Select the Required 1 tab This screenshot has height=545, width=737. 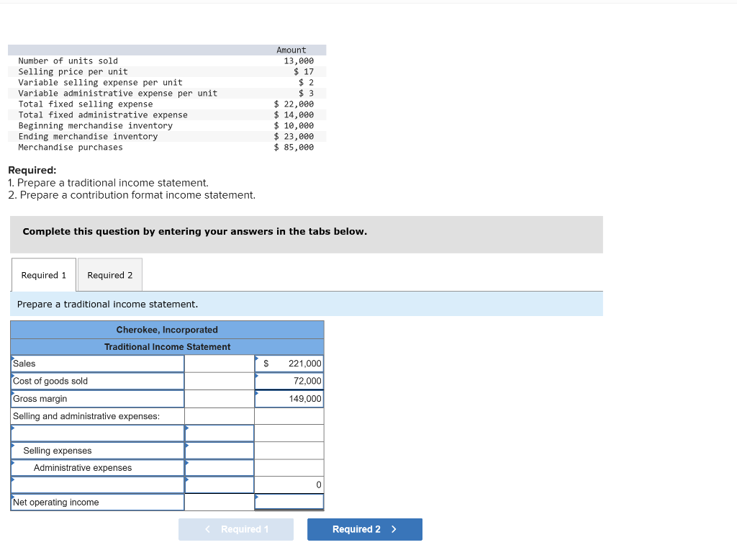pyautogui.click(x=43, y=274)
